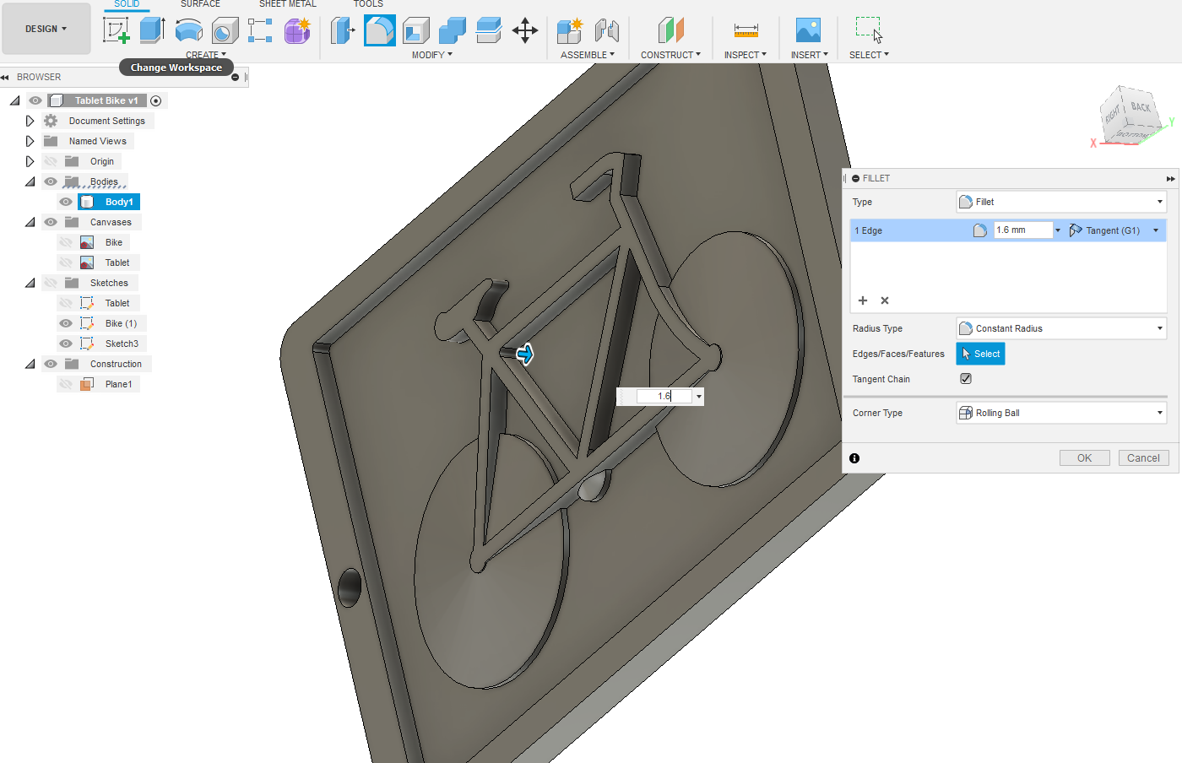The image size is (1182, 763).
Task: Collapse the Fillet dialog with double arrows
Action: (1170, 179)
